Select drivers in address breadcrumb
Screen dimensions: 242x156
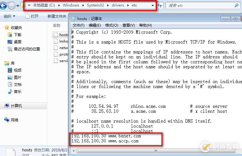click(118, 5)
